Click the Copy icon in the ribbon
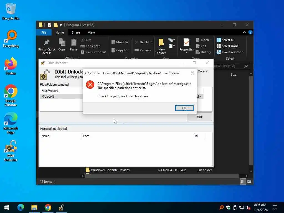The height and width of the screenshot is (213, 284). click(x=62, y=42)
